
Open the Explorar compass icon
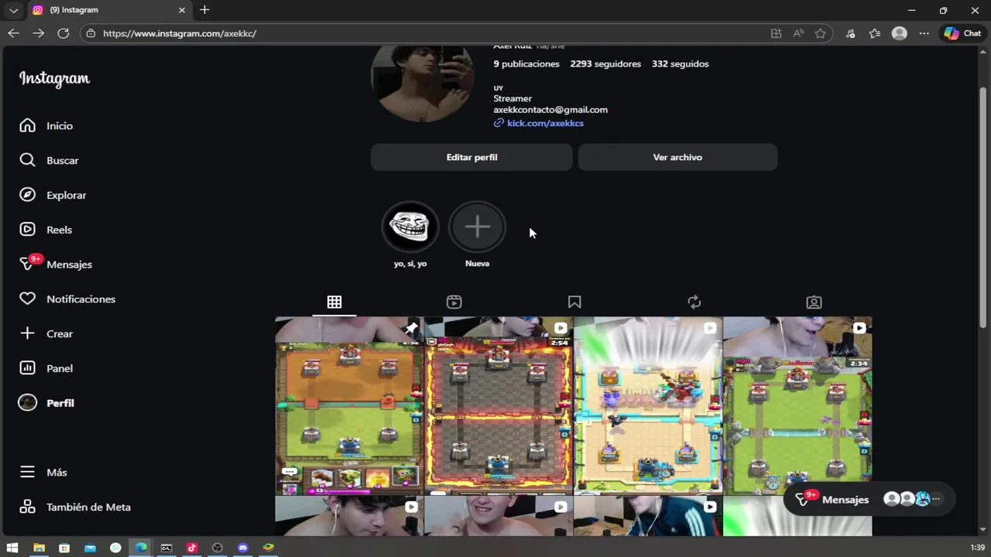point(28,195)
